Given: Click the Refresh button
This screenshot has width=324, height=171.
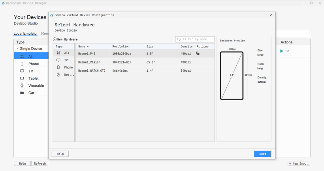Looking at the screenshot, I should coord(40,164).
